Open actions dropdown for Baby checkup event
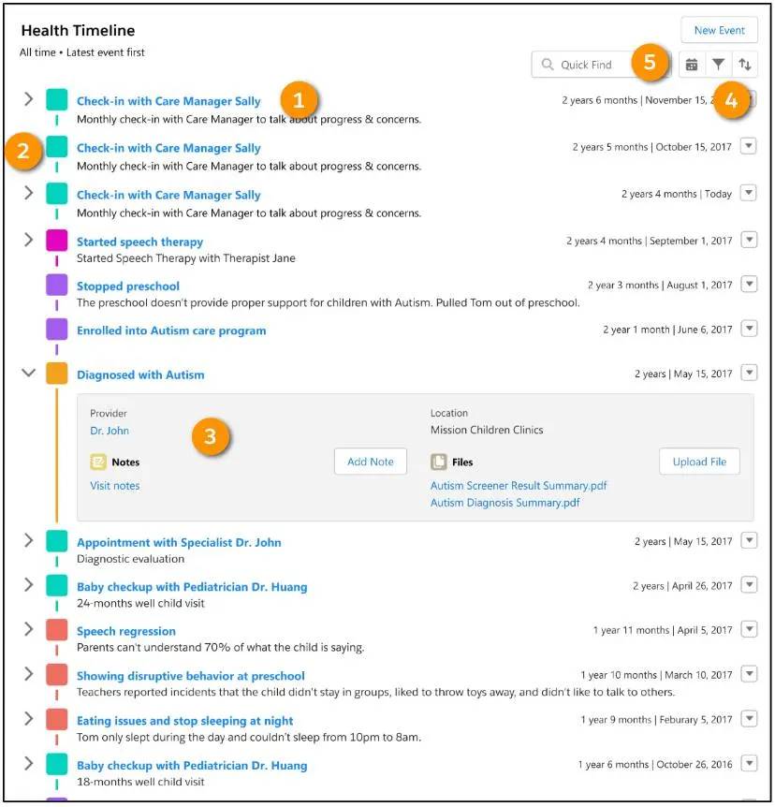 click(x=748, y=584)
